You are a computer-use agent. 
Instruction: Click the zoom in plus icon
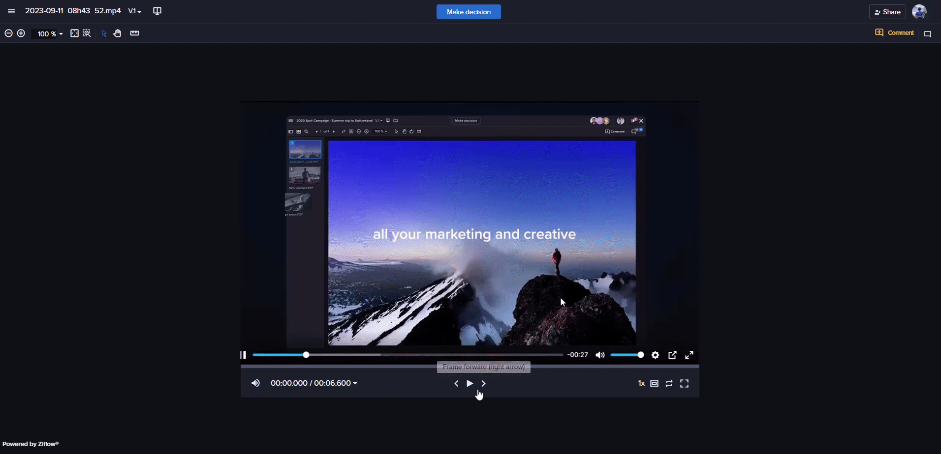coord(21,33)
